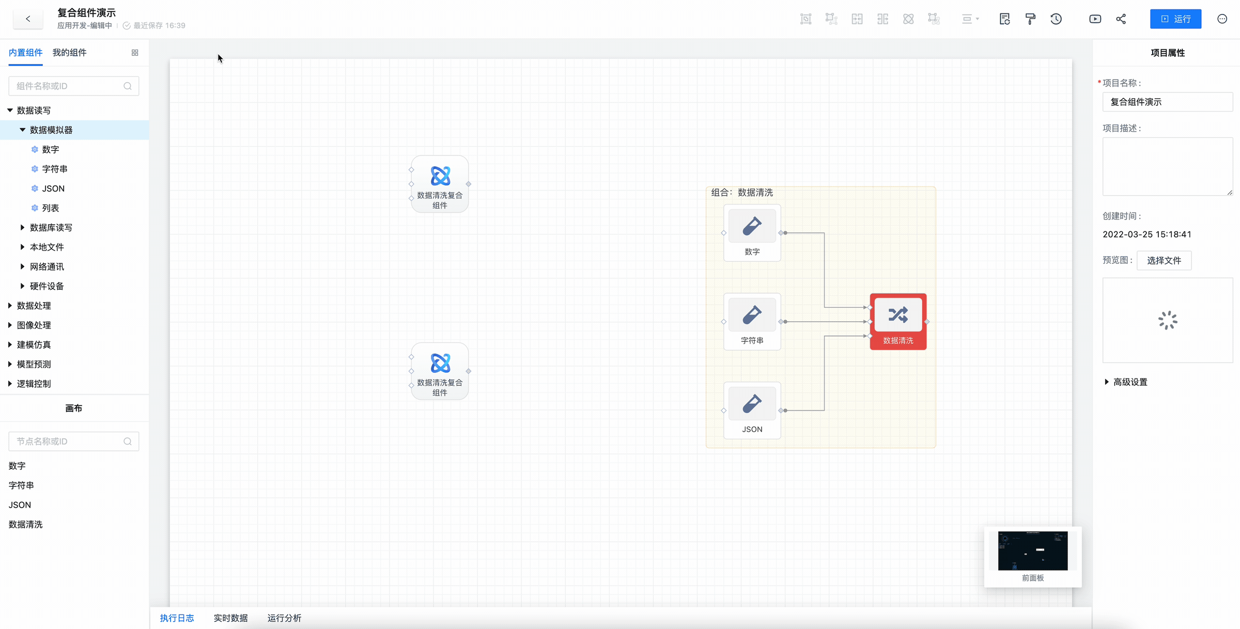Click the blue 运行 button
Screen dimensions: 1240x629
point(1175,19)
